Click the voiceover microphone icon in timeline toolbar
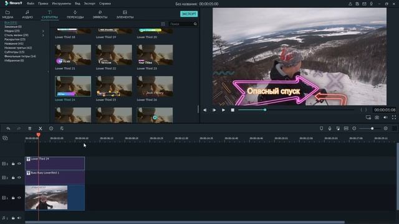This screenshot has width=399, height=224. (330, 129)
